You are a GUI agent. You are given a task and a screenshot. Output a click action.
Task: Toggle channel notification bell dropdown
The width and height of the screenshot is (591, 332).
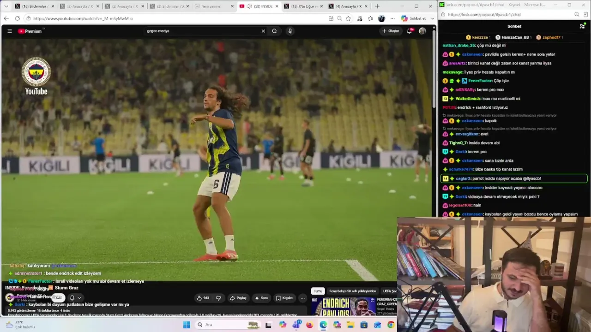[x=75, y=298]
